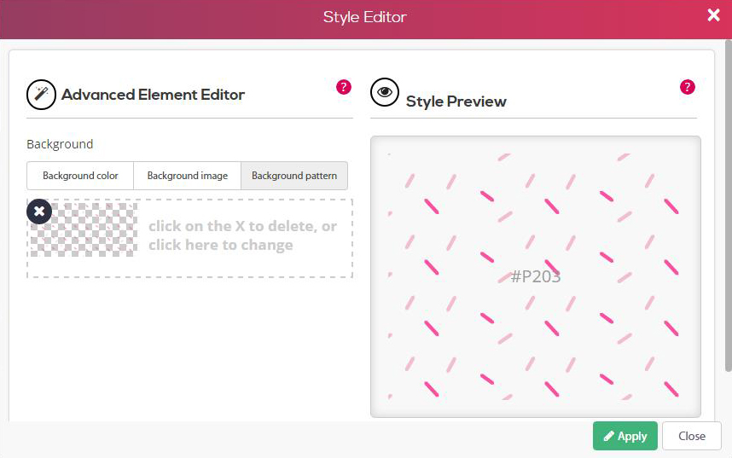Click the dialog's vertical scrollbar
Screen dimensions: 732x458
click(x=729, y=206)
